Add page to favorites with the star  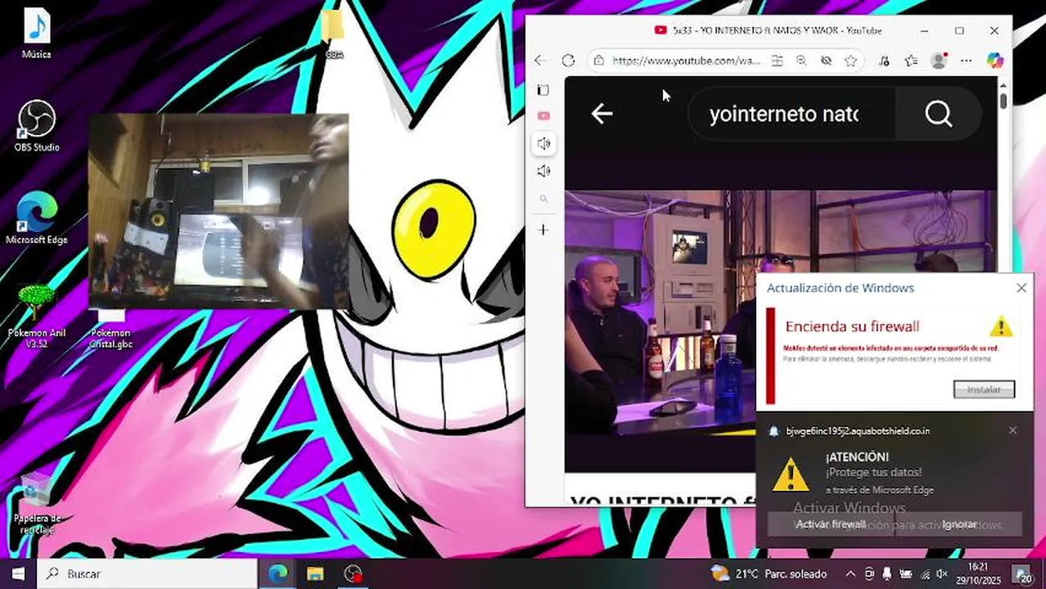point(851,61)
